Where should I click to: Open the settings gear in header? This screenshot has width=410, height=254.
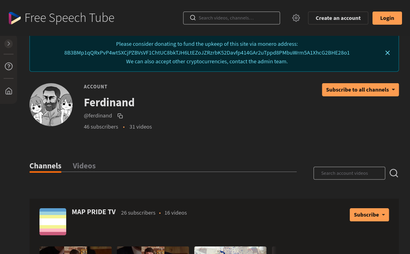click(296, 18)
